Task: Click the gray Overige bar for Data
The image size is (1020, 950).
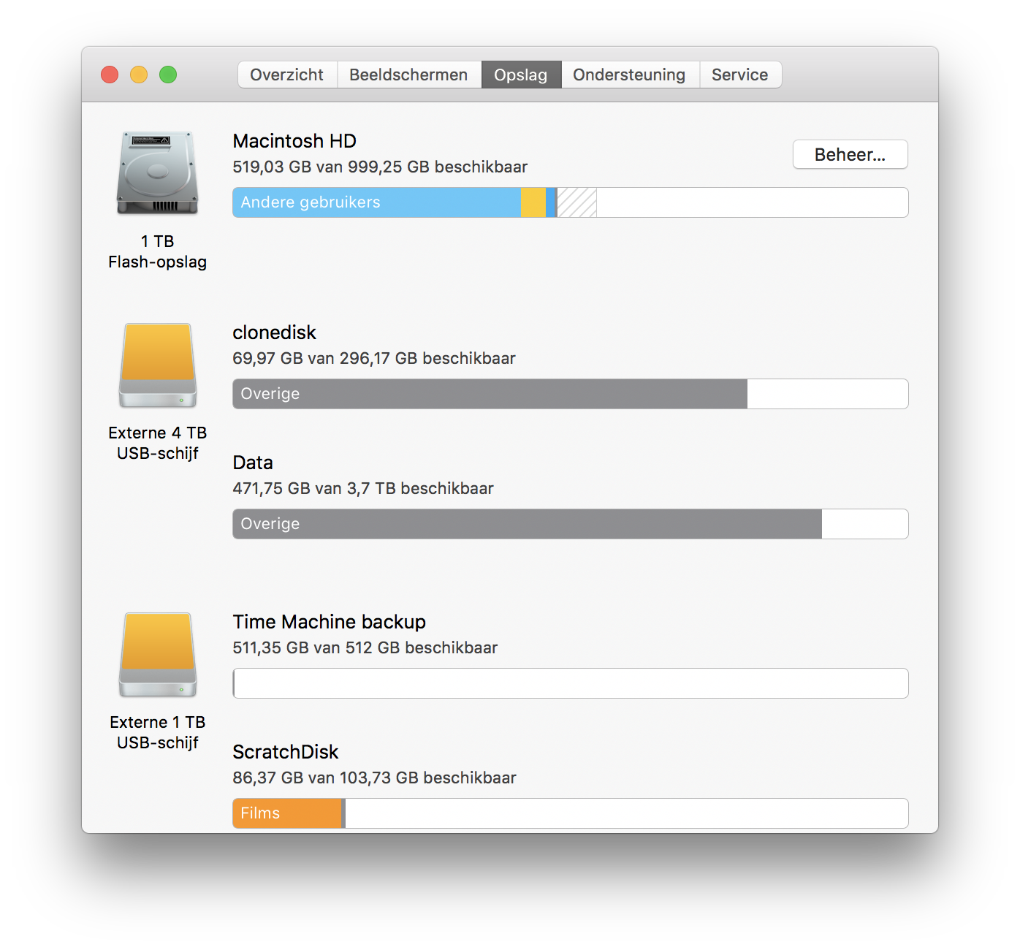Action: point(528,524)
